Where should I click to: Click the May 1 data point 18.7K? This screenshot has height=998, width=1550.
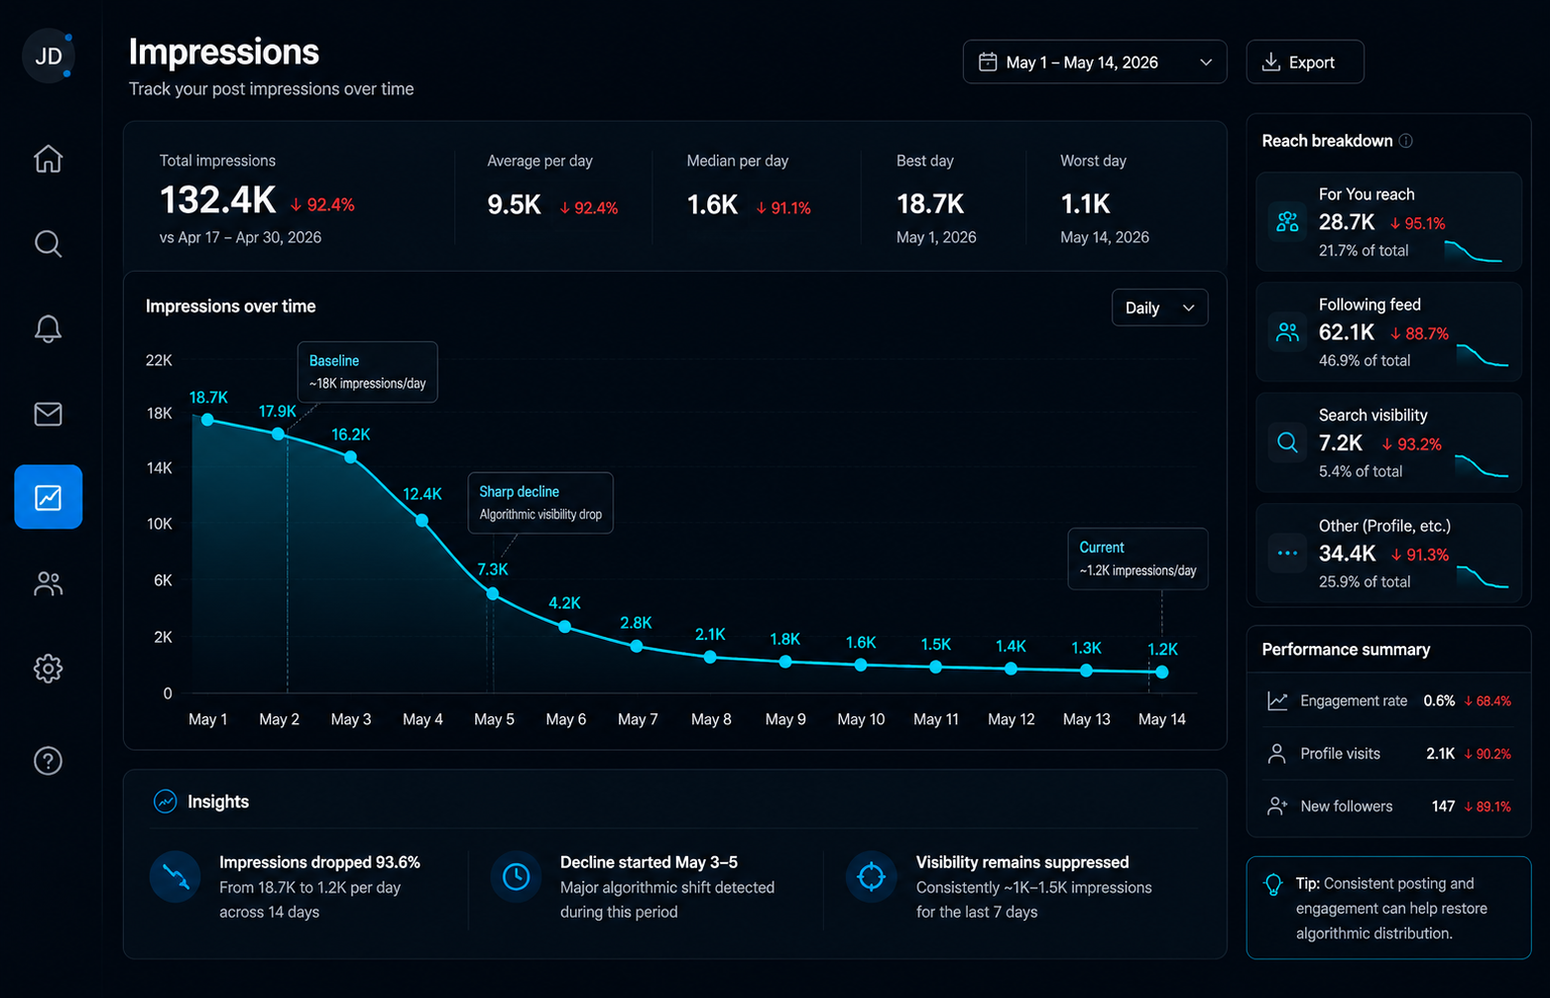coord(207,420)
